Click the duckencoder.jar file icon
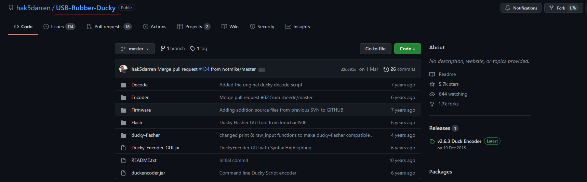The height and width of the screenshot is (182, 587). pyautogui.click(x=123, y=173)
